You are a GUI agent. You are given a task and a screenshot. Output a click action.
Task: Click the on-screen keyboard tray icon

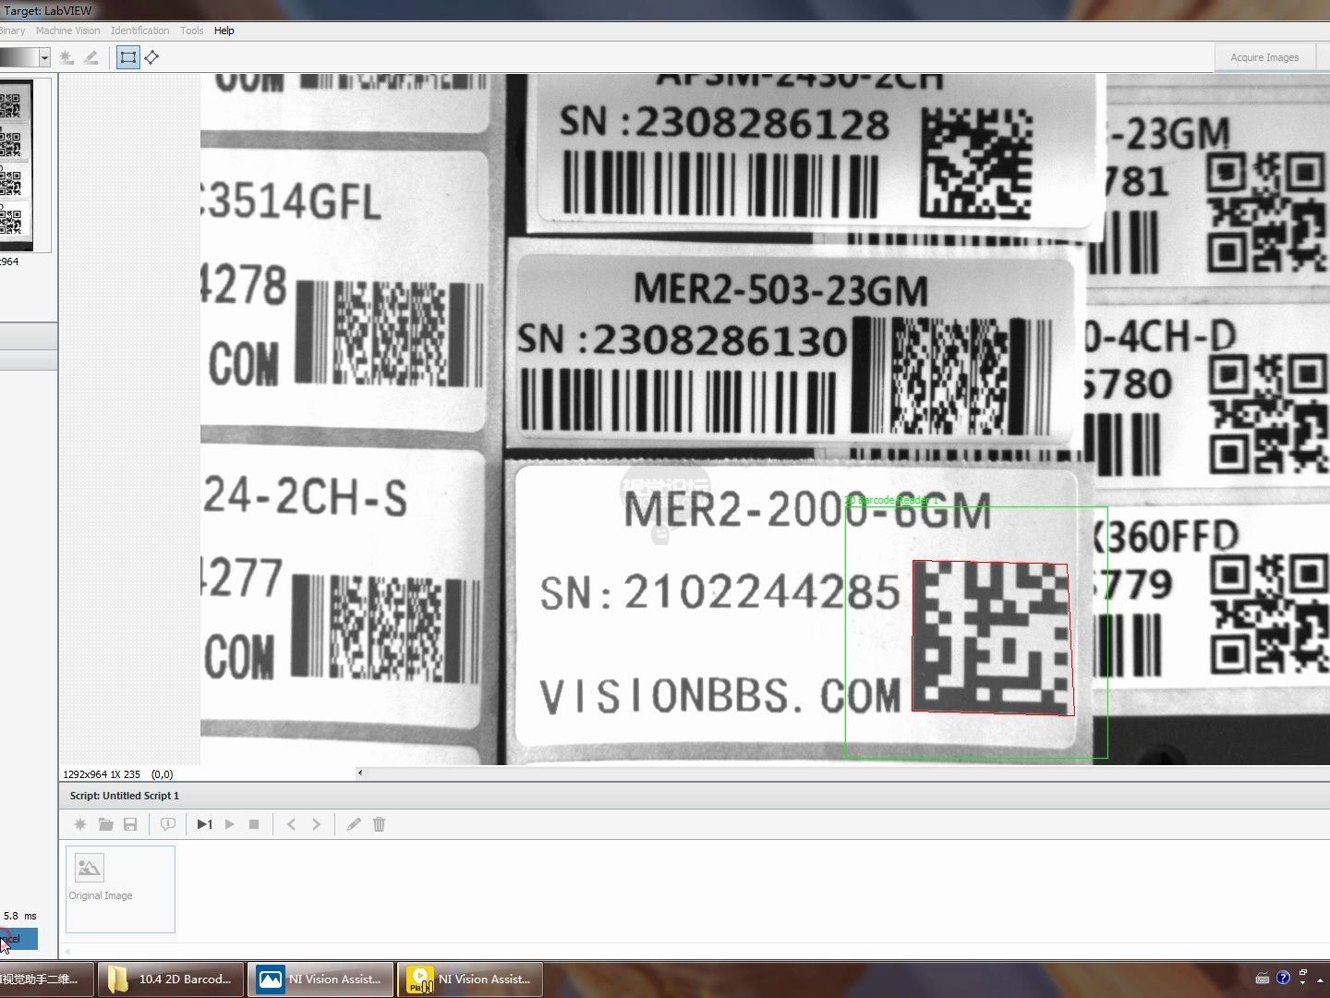coord(1263,978)
